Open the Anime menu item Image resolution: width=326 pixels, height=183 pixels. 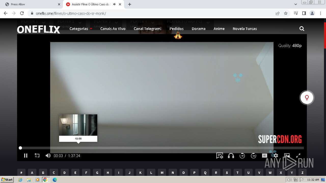click(x=219, y=29)
